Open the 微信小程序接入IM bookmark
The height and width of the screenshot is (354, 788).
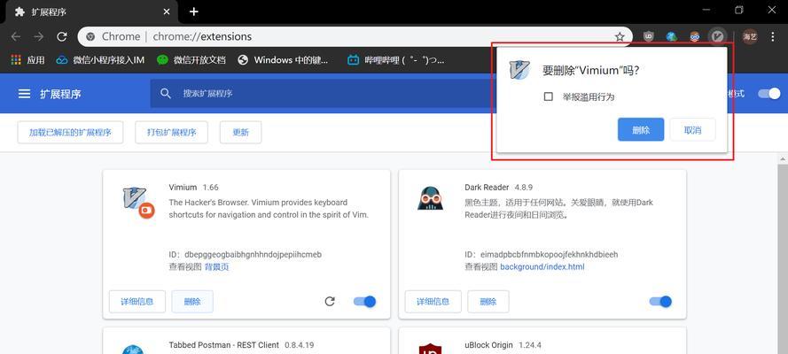point(100,60)
